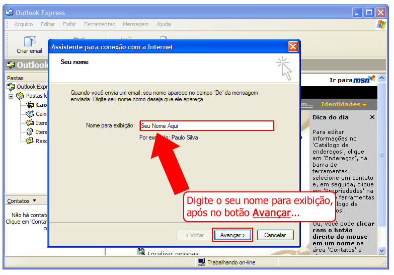The image size is (394, 275).
Task: Click the Criar email toolbar icon
Action: pos(30,41)
